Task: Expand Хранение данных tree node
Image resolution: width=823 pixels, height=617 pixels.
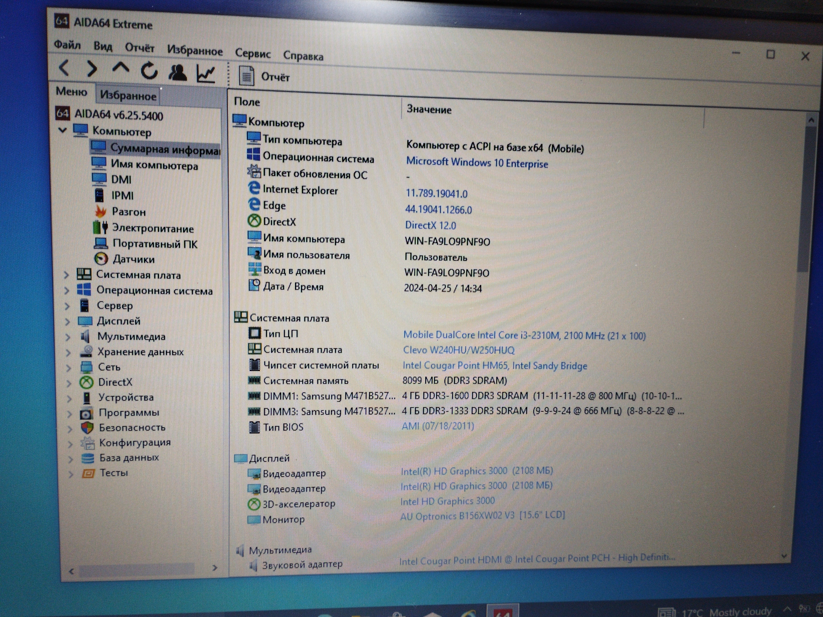Action: point(69,352)
